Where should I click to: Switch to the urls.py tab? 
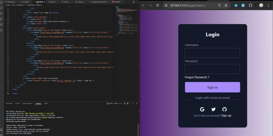(x=65, y=2)
